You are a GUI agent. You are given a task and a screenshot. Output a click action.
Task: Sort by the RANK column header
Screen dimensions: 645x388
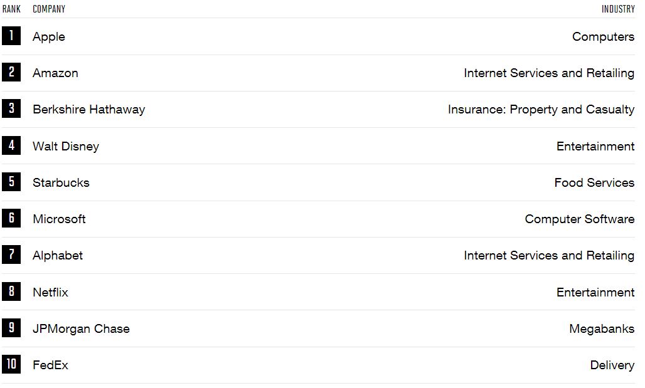point(11,9)
